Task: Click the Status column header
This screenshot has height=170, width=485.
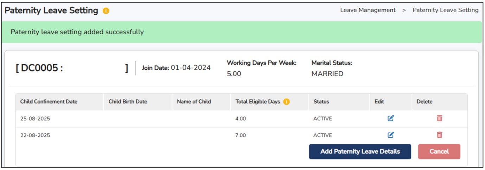Action: [x=321, y=102]
